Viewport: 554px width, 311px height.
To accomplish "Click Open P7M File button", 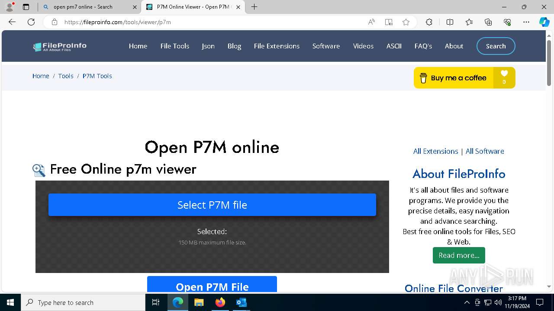I will (x=212, y=284).
